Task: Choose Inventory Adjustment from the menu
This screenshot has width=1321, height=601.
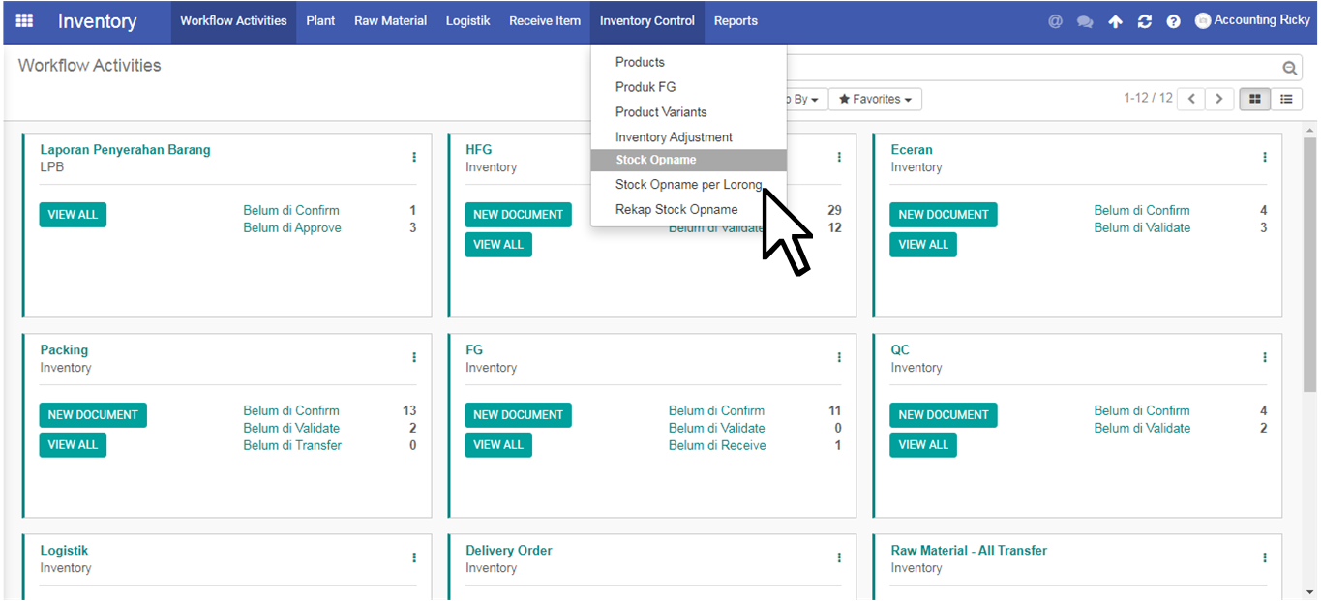Action: point(674,137)
